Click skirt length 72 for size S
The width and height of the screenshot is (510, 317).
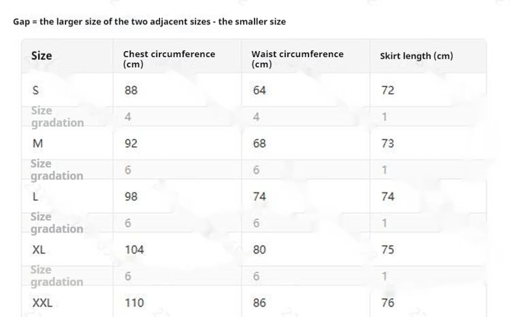(x=388, y=90)
